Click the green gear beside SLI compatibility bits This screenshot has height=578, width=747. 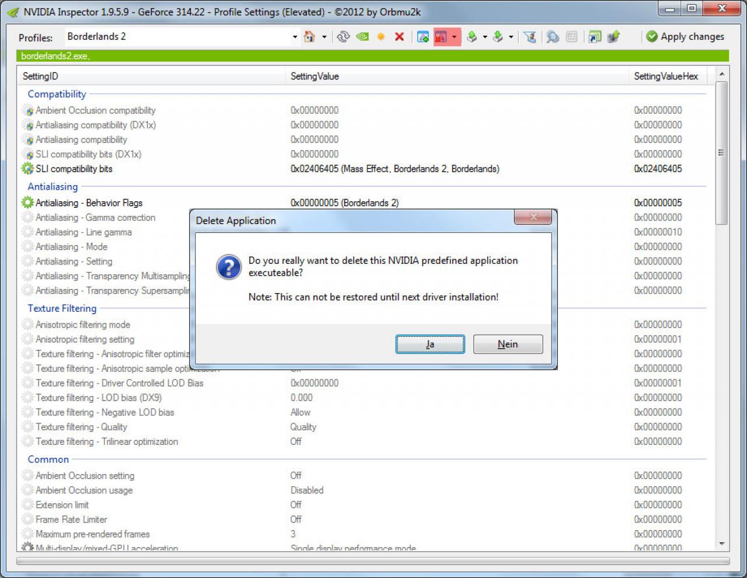coord(27,169)
